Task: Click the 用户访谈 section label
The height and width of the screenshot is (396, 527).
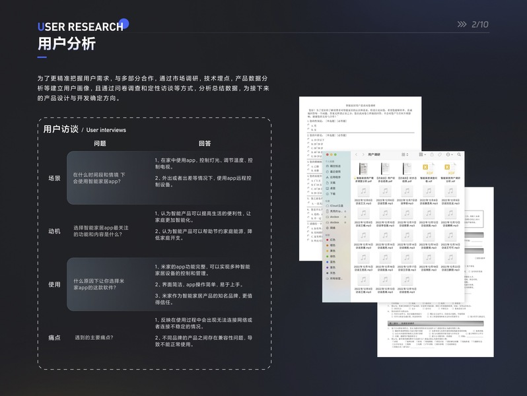Action: click(61, 129)
